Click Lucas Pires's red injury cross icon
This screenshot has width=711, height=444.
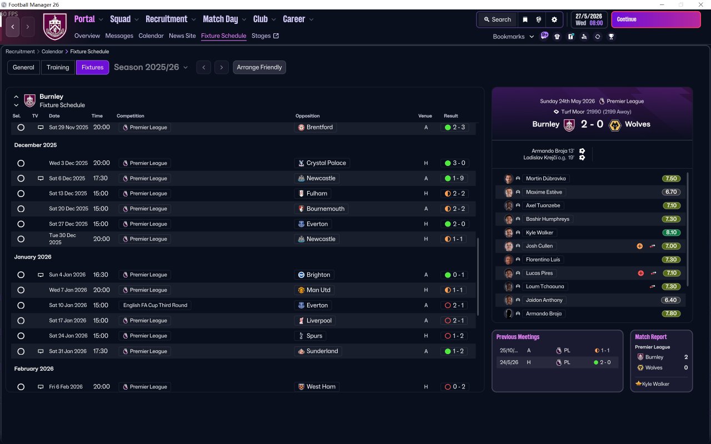coord(640,273)
